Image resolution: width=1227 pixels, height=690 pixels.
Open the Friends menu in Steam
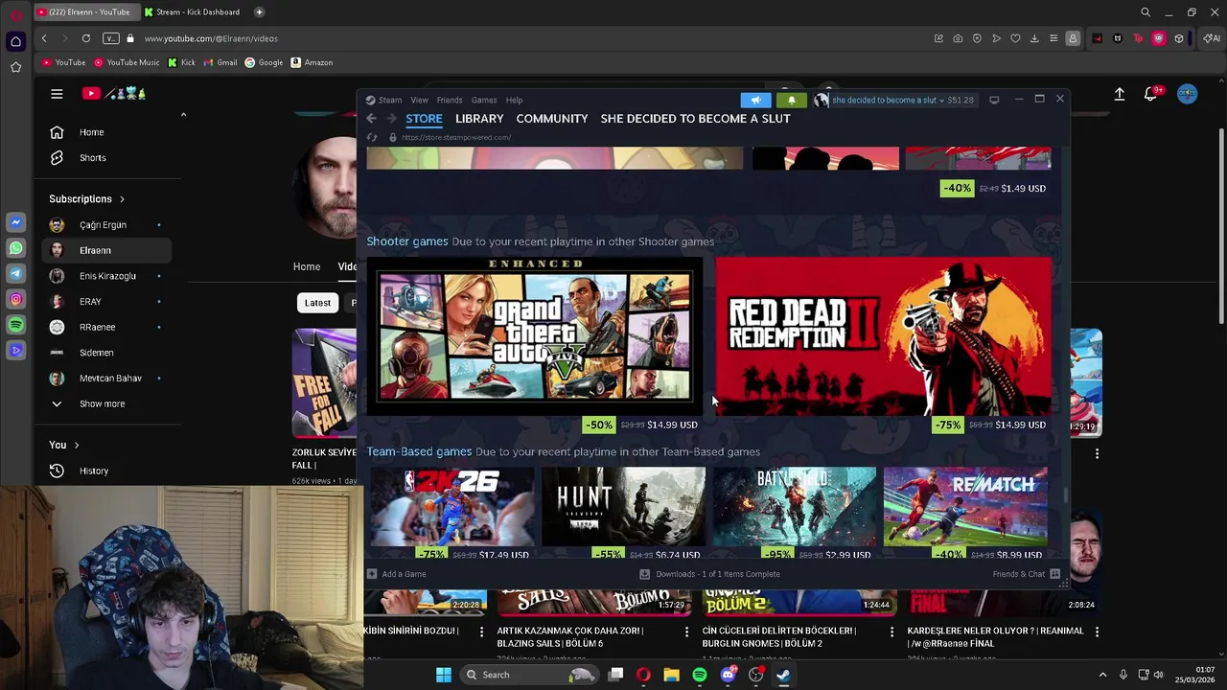[x=450, y=100]
